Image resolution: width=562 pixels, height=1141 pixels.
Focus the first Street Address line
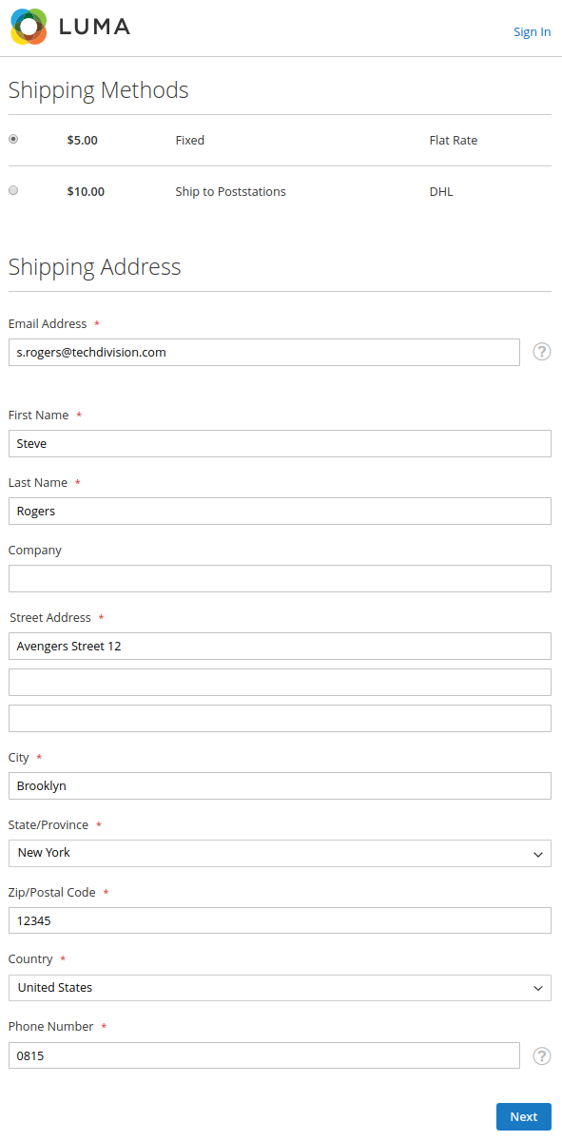tap(280, 647)
